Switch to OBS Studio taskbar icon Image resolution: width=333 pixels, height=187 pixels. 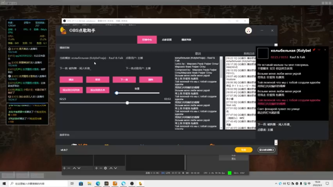click(x=132, y=184)
